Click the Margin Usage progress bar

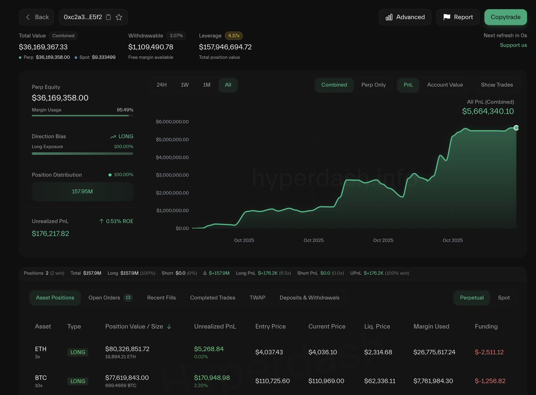pos(82,116)
